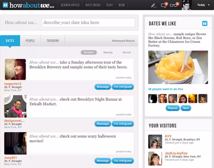Viewport: 214px width, 168px height.
Task: Click the pencil edit icon in header
Action: [153, 6]
